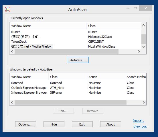This screenshot has width=158, height=137.
Task: Open the Import... link
Action: click(139, 121)
